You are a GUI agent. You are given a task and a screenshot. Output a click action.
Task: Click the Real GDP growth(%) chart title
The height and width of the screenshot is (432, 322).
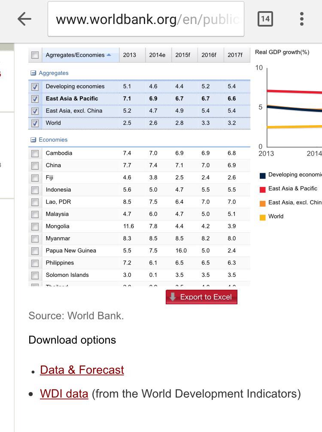tap(282, 52)
